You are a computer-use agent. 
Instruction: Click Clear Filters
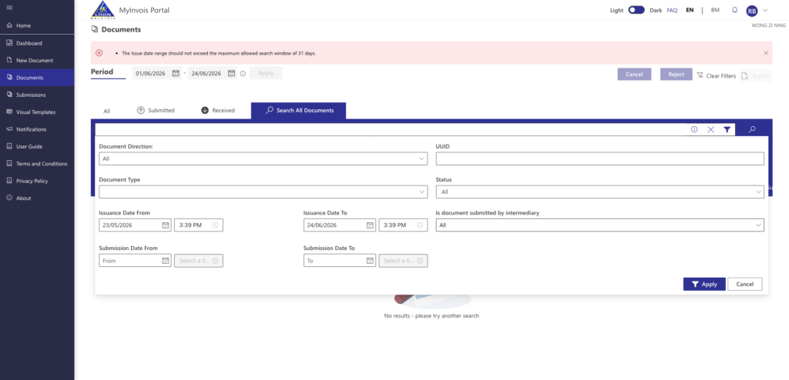pyautogui.click(x=716, y=76)
